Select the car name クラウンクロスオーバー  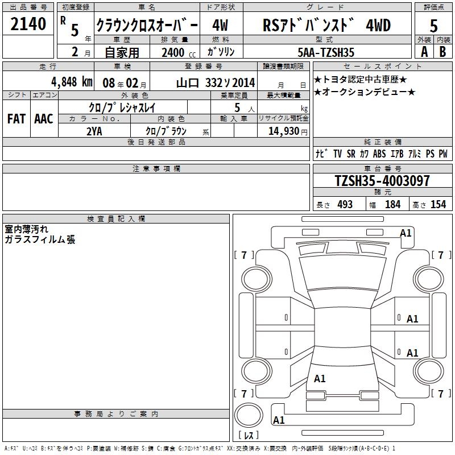pos(147,25)
